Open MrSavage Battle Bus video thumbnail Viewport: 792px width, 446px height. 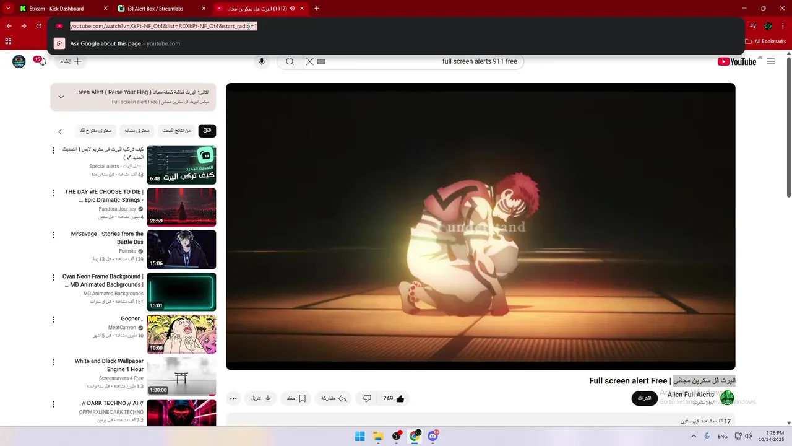[181, 250]
